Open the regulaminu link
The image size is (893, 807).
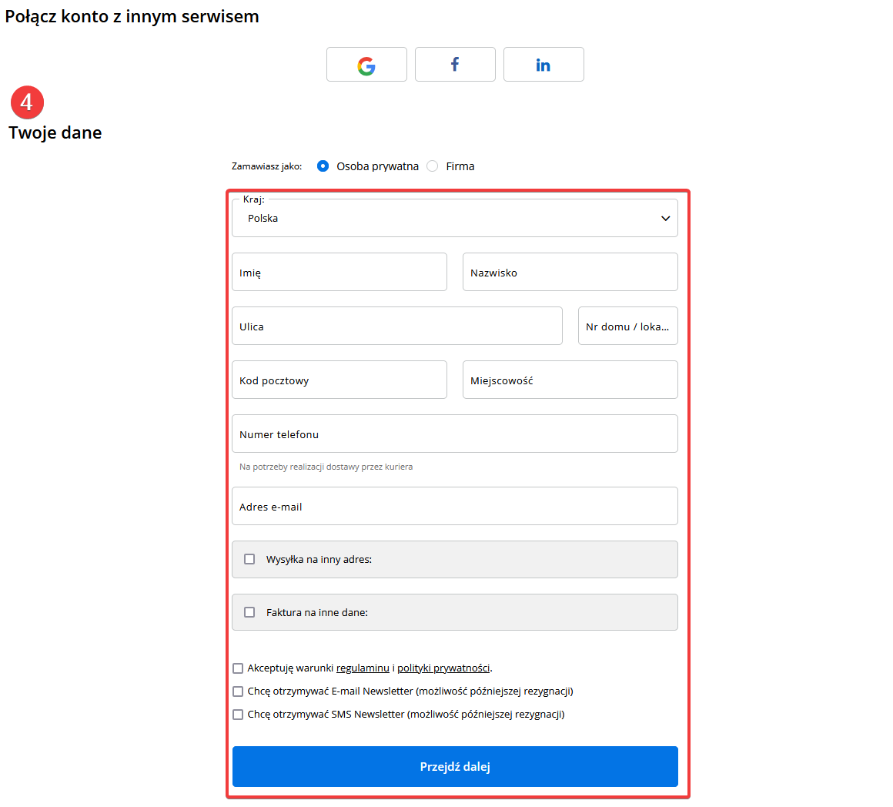[363, 668]
